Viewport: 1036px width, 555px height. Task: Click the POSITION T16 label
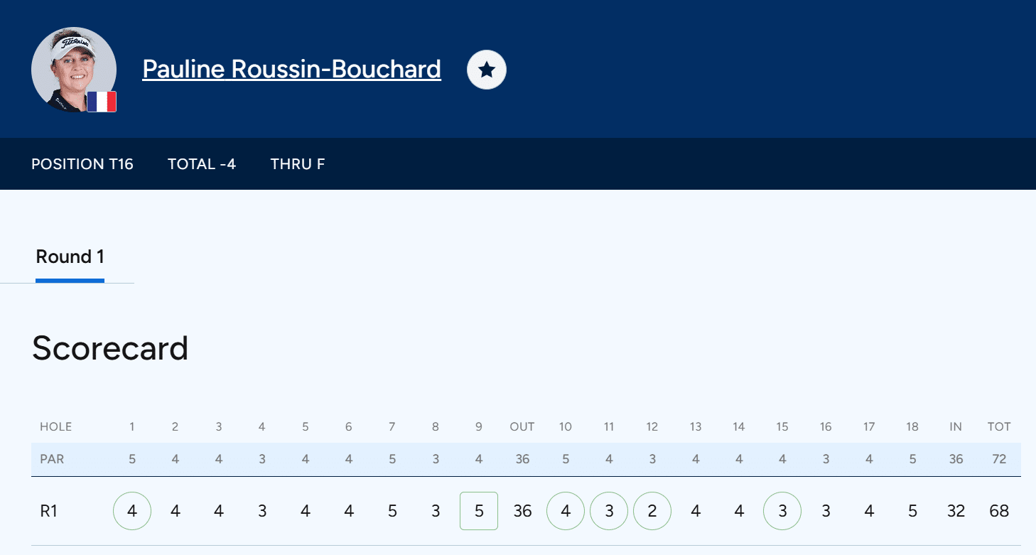pos(82,164)
